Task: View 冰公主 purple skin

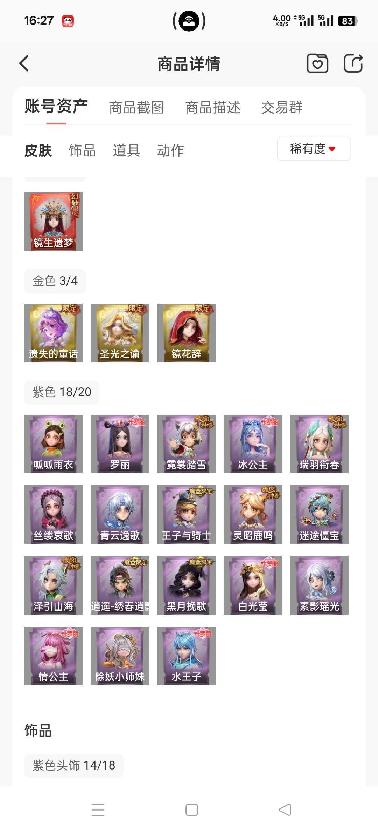Action: click(x=253, y=444)
